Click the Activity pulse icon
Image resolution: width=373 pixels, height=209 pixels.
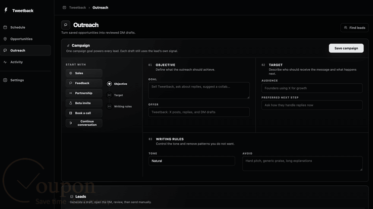(x=5, y=62)
